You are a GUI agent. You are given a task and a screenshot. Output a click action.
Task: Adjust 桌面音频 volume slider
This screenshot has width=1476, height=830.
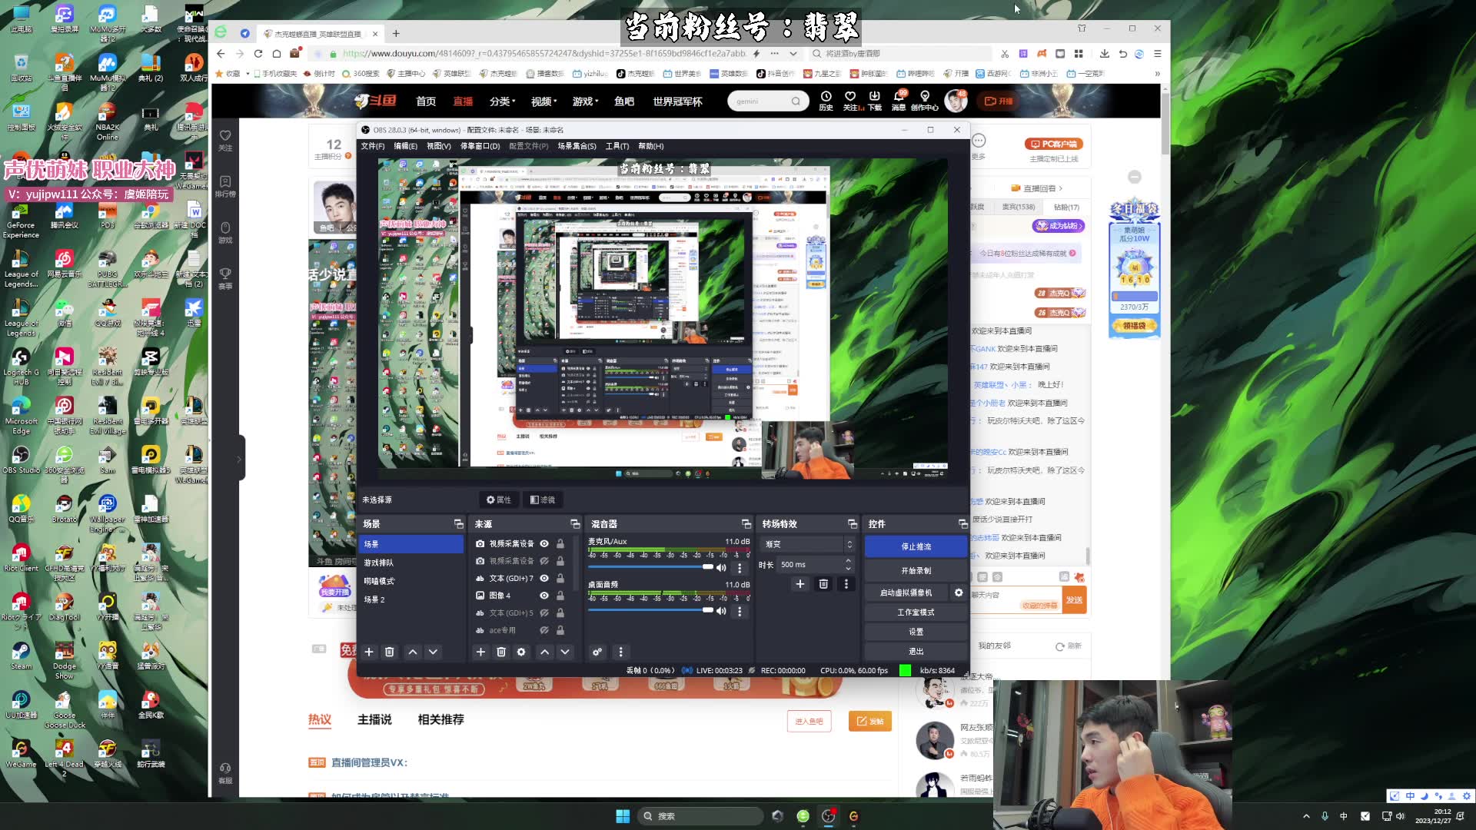tap(652, 610)
